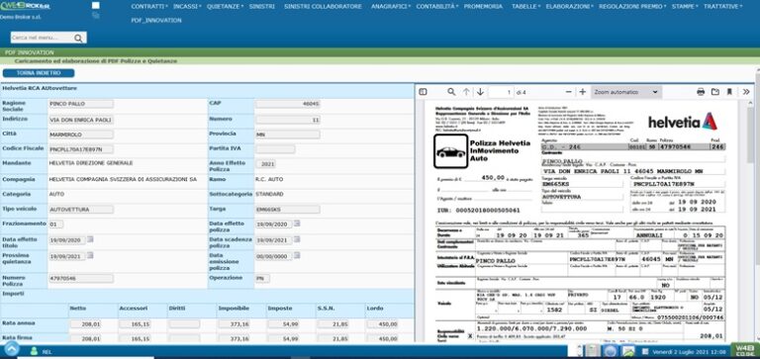Click the PDF bookmark icon

click(x=729, y=92)
